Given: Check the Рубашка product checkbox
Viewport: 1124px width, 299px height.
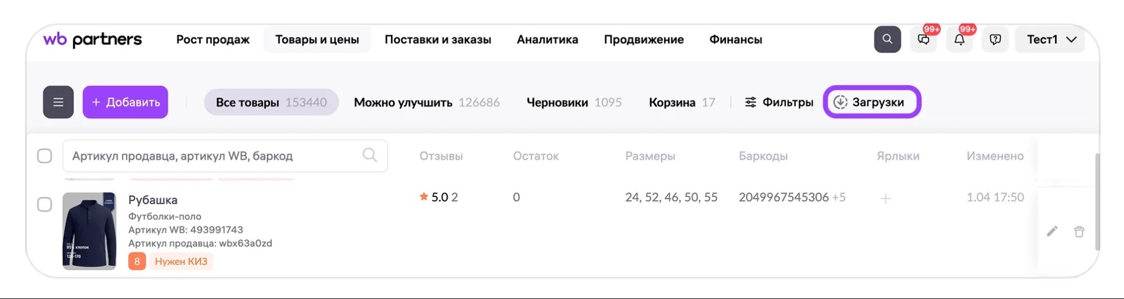Looking at the screenshot, I should point(44,204).
